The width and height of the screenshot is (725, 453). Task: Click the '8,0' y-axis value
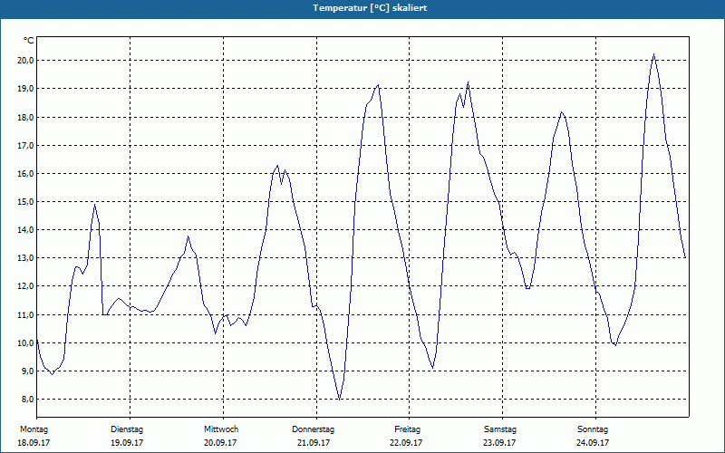coord(27,400)
